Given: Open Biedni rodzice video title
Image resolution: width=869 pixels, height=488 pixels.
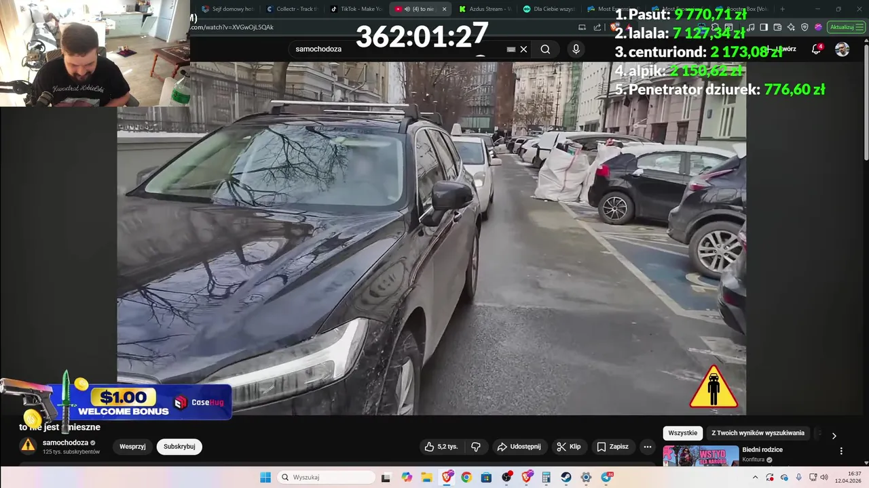Looking at the screenshot, I should tap(762, 450).
